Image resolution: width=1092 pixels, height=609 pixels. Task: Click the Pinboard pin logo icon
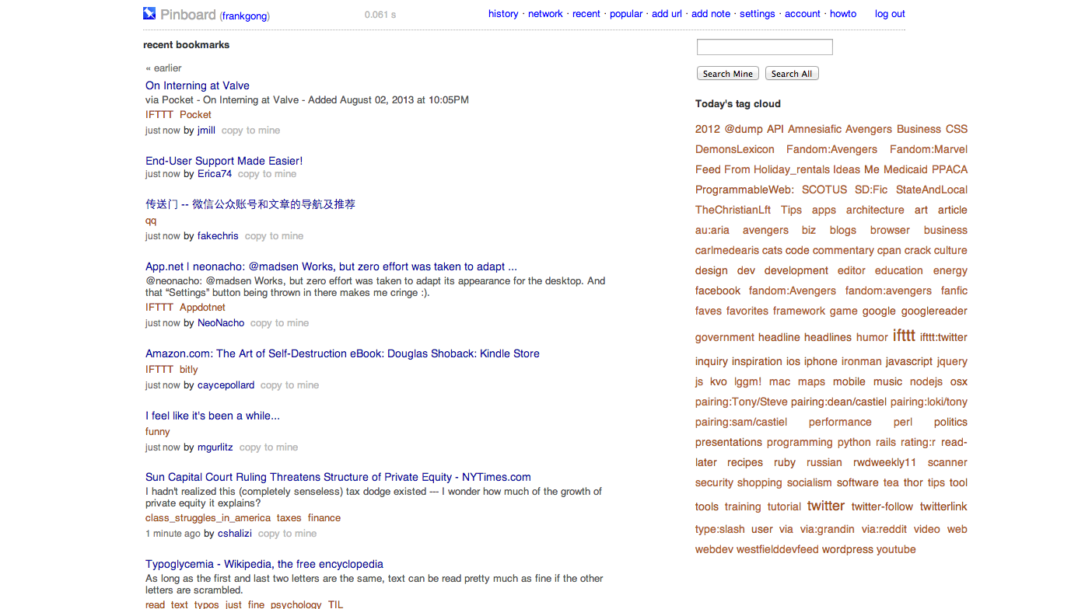coord(149,13)
